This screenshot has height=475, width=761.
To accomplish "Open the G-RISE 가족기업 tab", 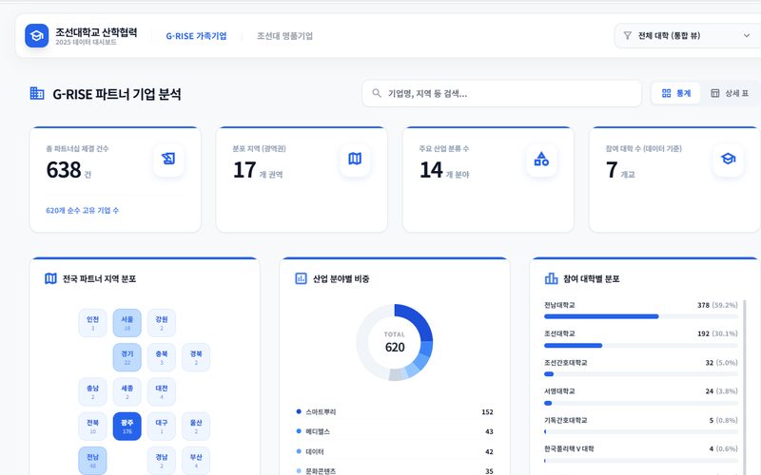I will pyautogui.click(x=196, y=36).
